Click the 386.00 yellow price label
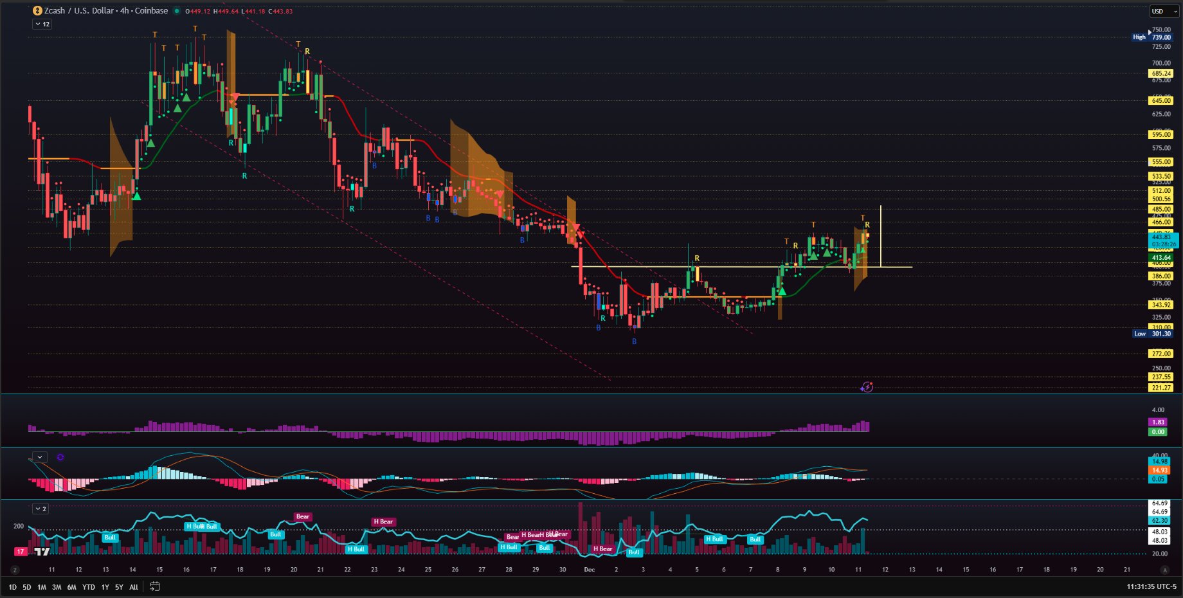1183x598 pixels. 1161,276
